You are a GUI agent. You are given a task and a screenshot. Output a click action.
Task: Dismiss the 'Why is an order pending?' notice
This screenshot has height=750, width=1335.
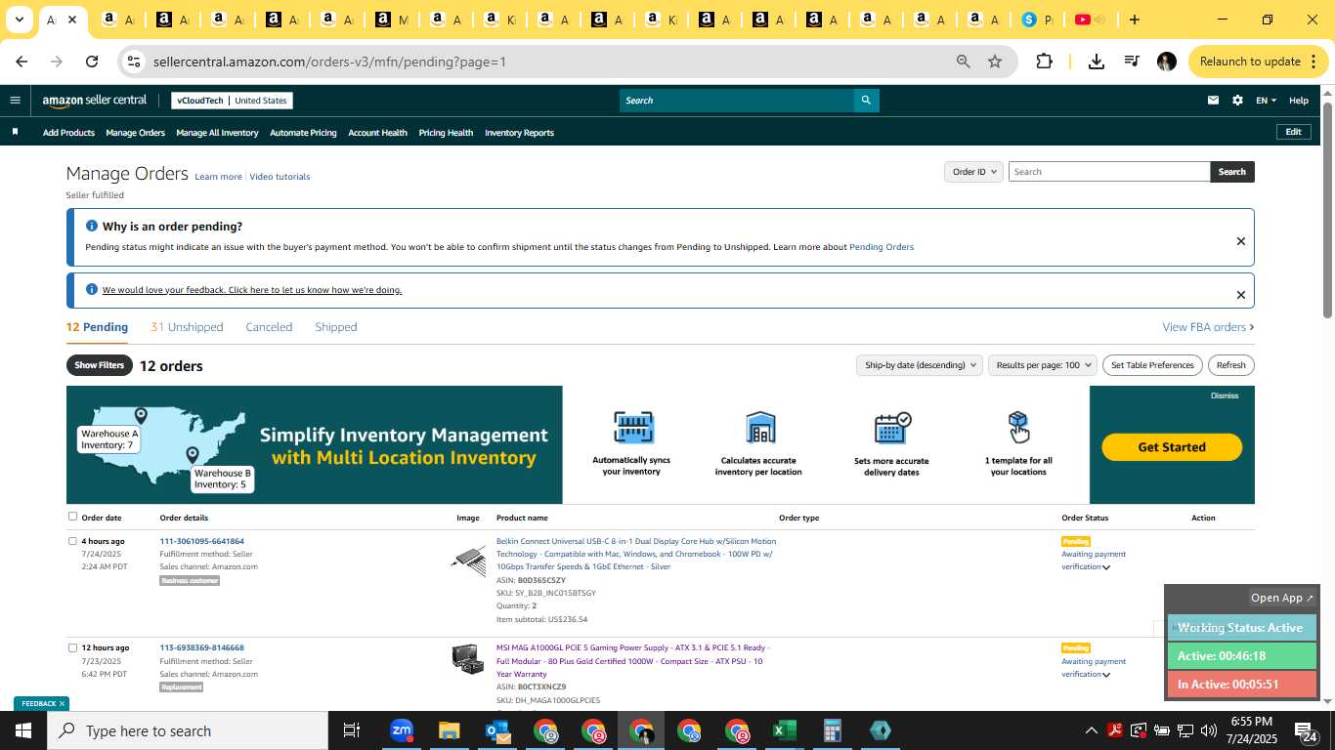point(1241,241)
